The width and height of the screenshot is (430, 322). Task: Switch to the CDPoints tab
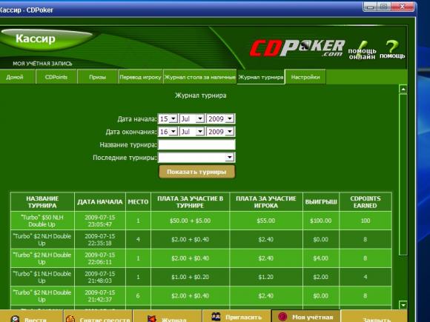point(56,77)
